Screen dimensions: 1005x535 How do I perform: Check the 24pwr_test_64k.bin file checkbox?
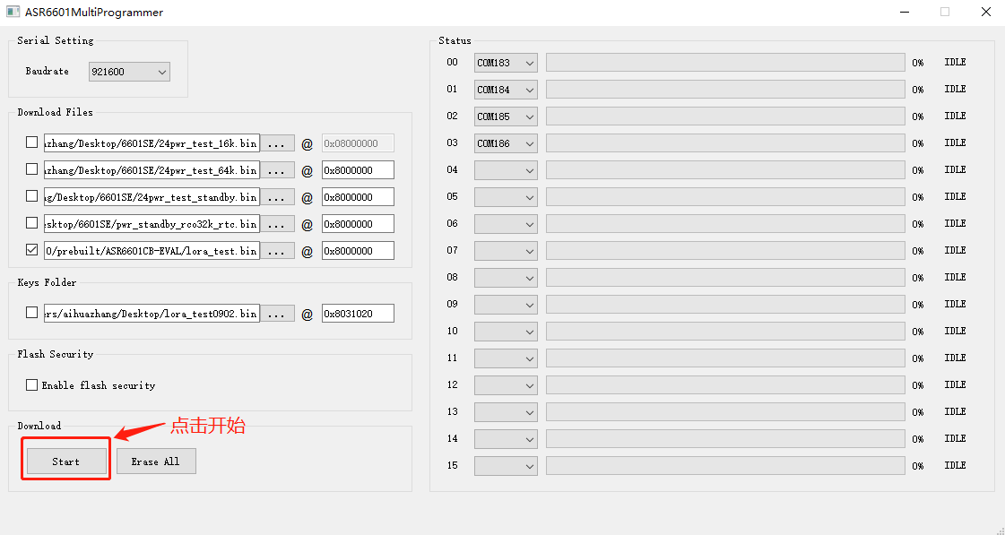click(x=31, y=169)
